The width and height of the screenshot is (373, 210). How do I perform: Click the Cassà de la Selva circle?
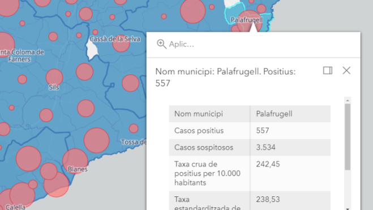(121, 43)
